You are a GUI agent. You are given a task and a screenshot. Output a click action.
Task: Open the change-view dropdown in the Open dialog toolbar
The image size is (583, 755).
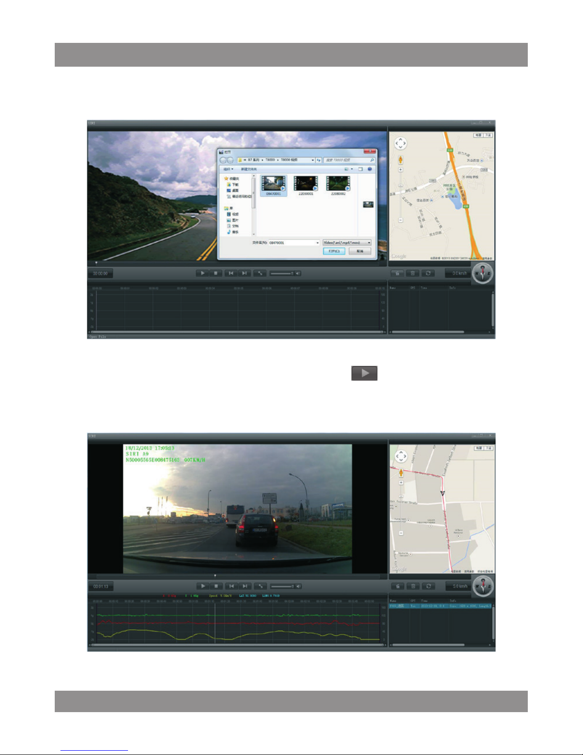pos(352,169)
